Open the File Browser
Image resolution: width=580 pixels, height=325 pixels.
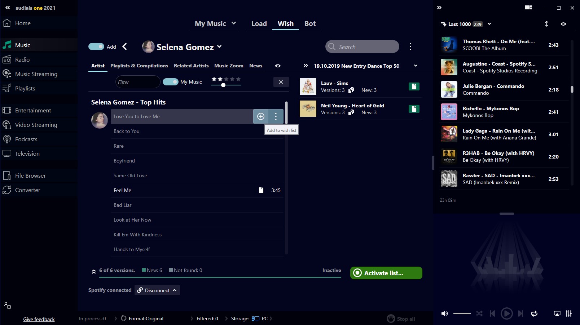30,175
